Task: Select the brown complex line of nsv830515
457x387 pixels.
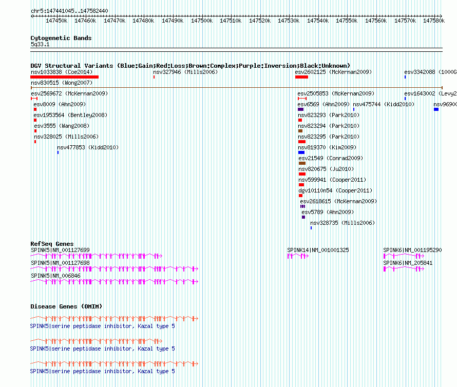Action: [236, 87]
